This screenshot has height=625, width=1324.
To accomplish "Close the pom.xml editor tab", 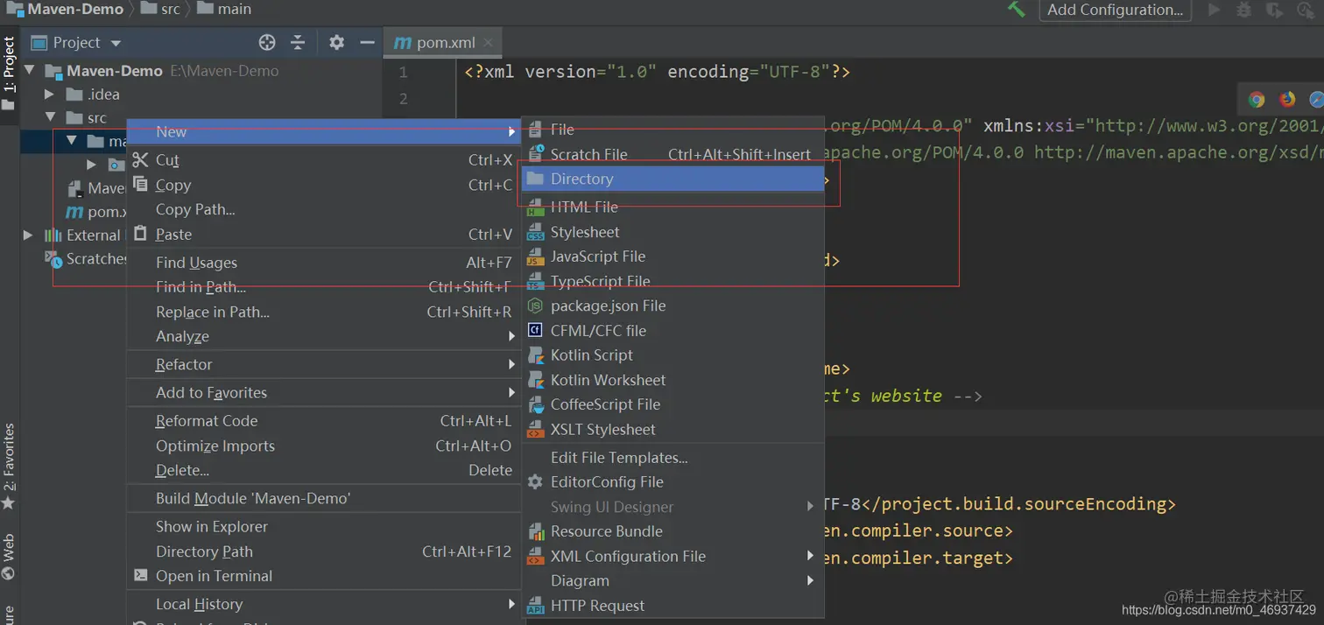I will point(488,42).
